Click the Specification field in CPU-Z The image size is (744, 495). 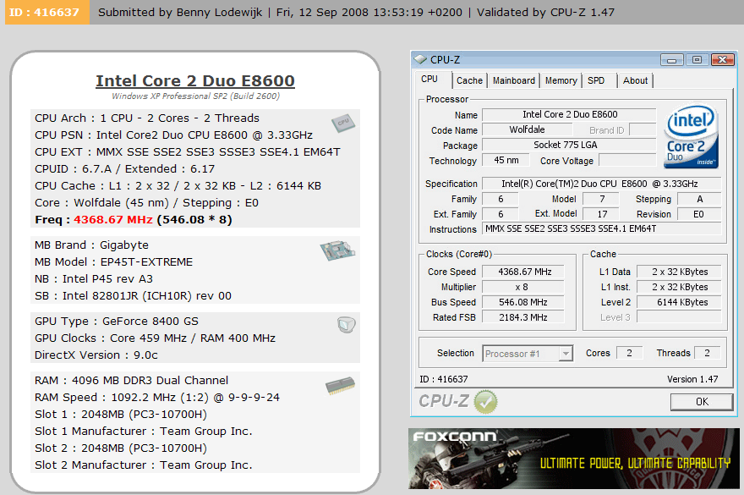point(602,184)
